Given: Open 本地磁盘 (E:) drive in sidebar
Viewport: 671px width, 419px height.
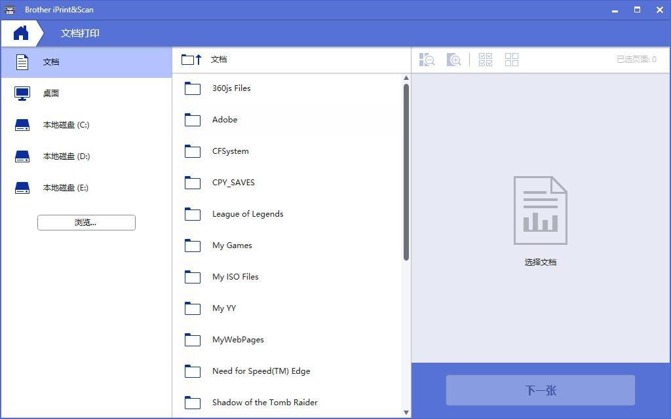Looking at the screenshot, I should 66,187.
